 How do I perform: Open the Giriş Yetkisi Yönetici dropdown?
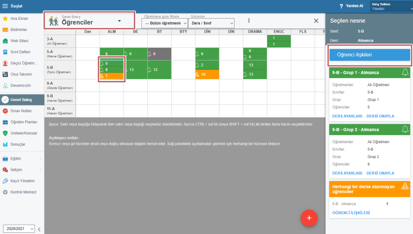point(392,6)
